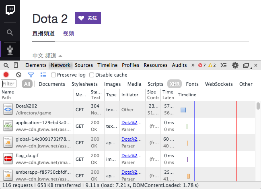Open the Audits panel
261x189 pixels.
tap(179, 65)
